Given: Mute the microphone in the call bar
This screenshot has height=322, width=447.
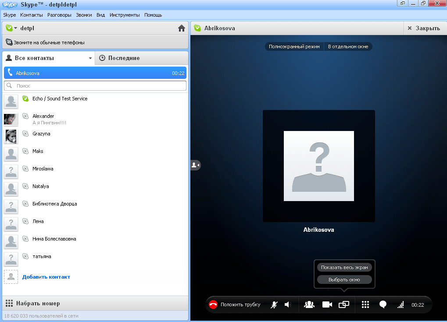Looking at the screenshot, I should pos(274,305).
